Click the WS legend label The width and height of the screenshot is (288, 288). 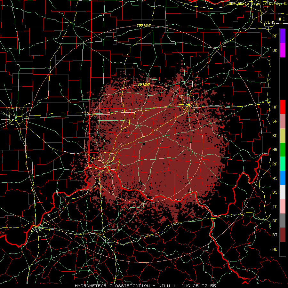tap(275, 178)
